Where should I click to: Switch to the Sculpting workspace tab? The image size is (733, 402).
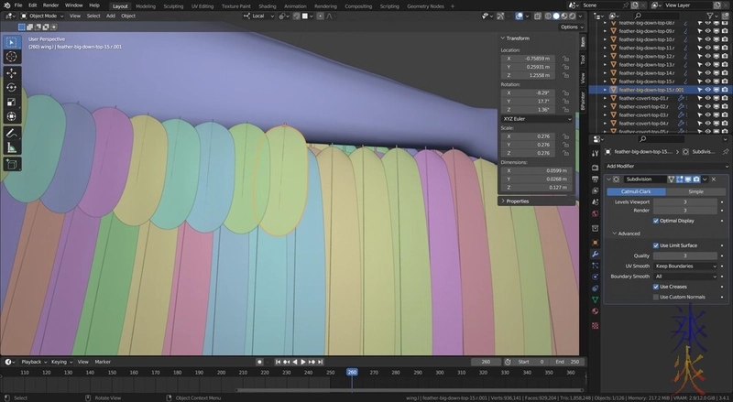point(173,5)
